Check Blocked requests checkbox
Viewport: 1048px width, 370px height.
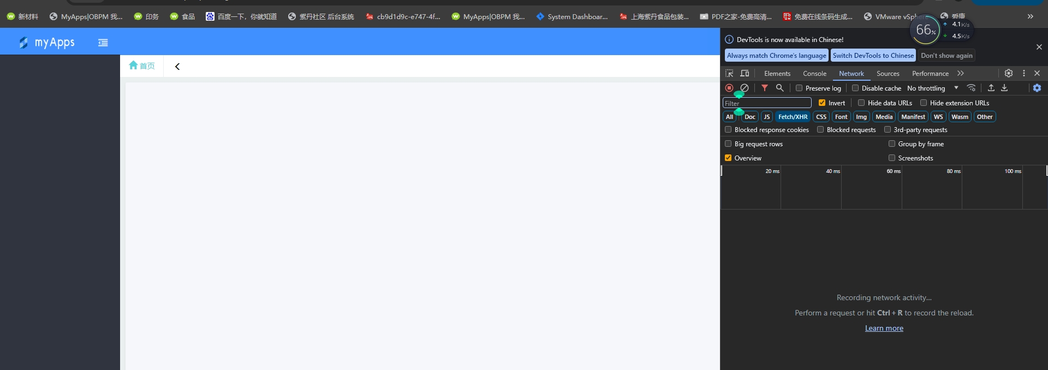coord(820,129)
